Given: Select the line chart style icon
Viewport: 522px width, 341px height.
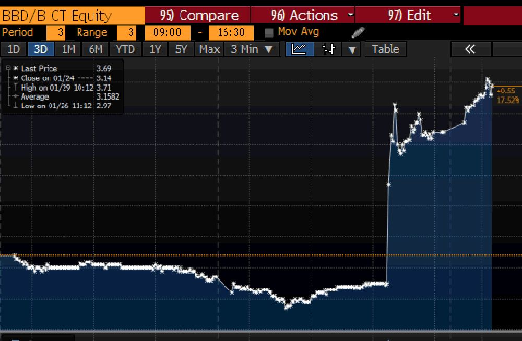Looking at the screenshot, I should click(x=299, y=50).
